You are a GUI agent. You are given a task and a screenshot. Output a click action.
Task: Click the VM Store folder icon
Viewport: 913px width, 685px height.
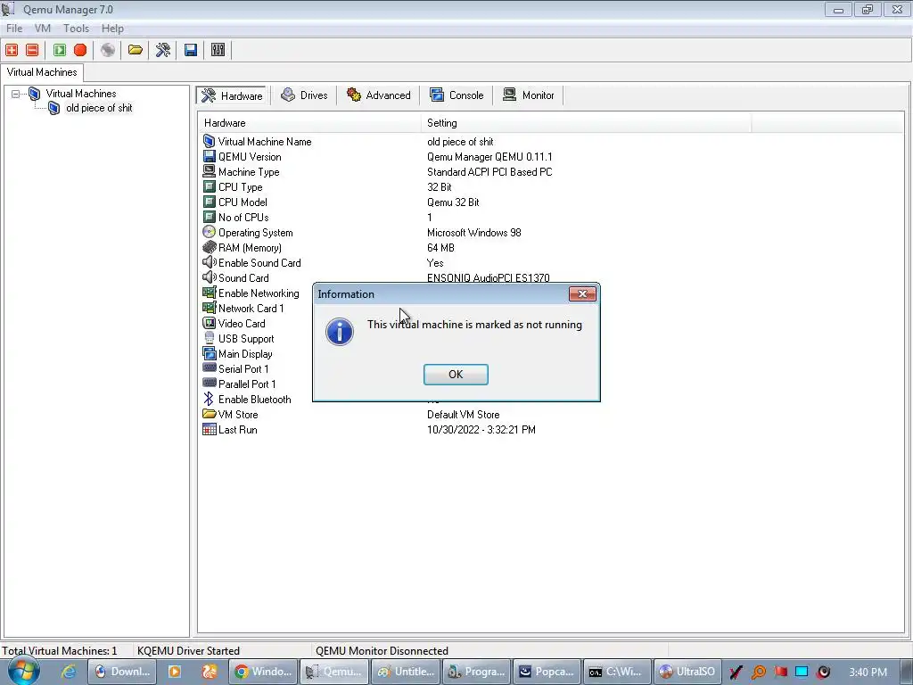209,414
